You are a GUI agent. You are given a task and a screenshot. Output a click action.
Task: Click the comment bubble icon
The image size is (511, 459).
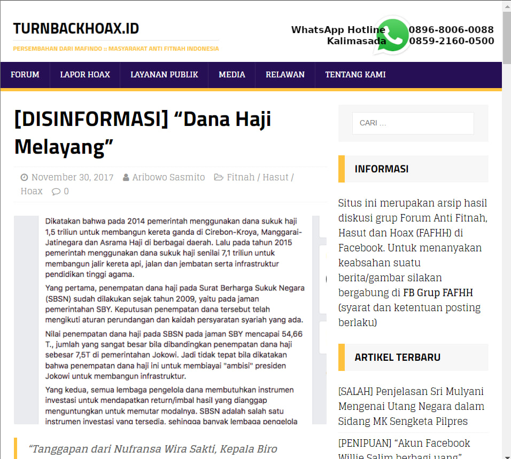(56, 191)
